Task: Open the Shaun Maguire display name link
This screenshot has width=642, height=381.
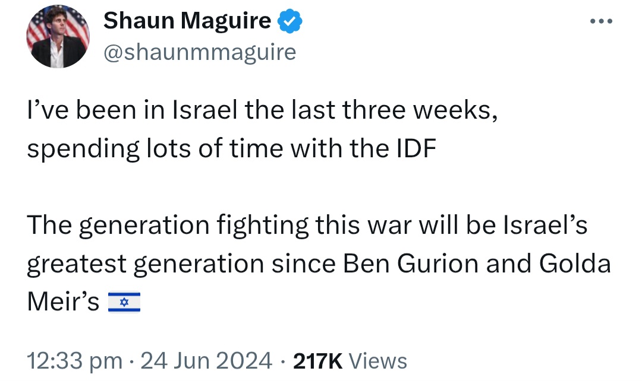Action: (187, 20)
